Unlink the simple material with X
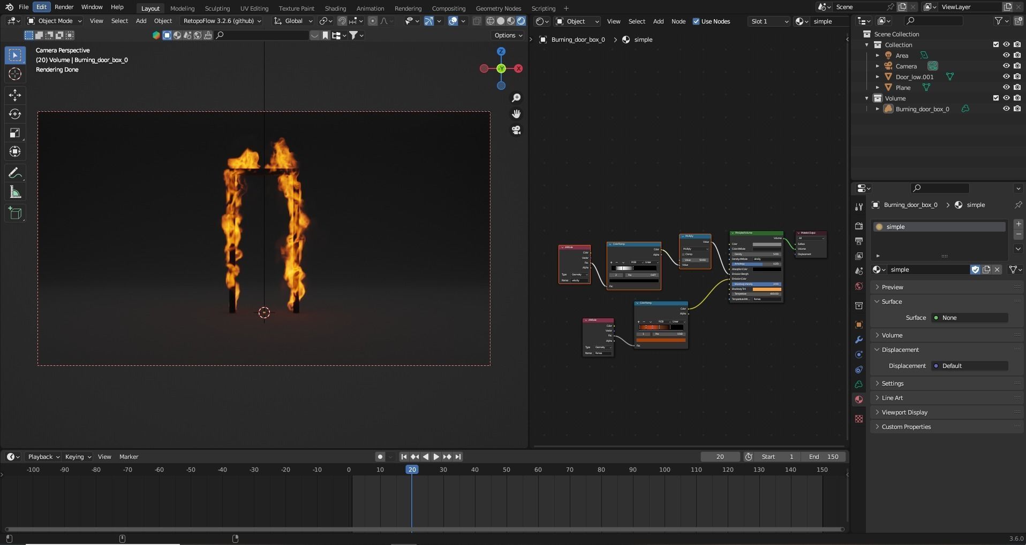1026x545 pixels. (x=997, y=270)
